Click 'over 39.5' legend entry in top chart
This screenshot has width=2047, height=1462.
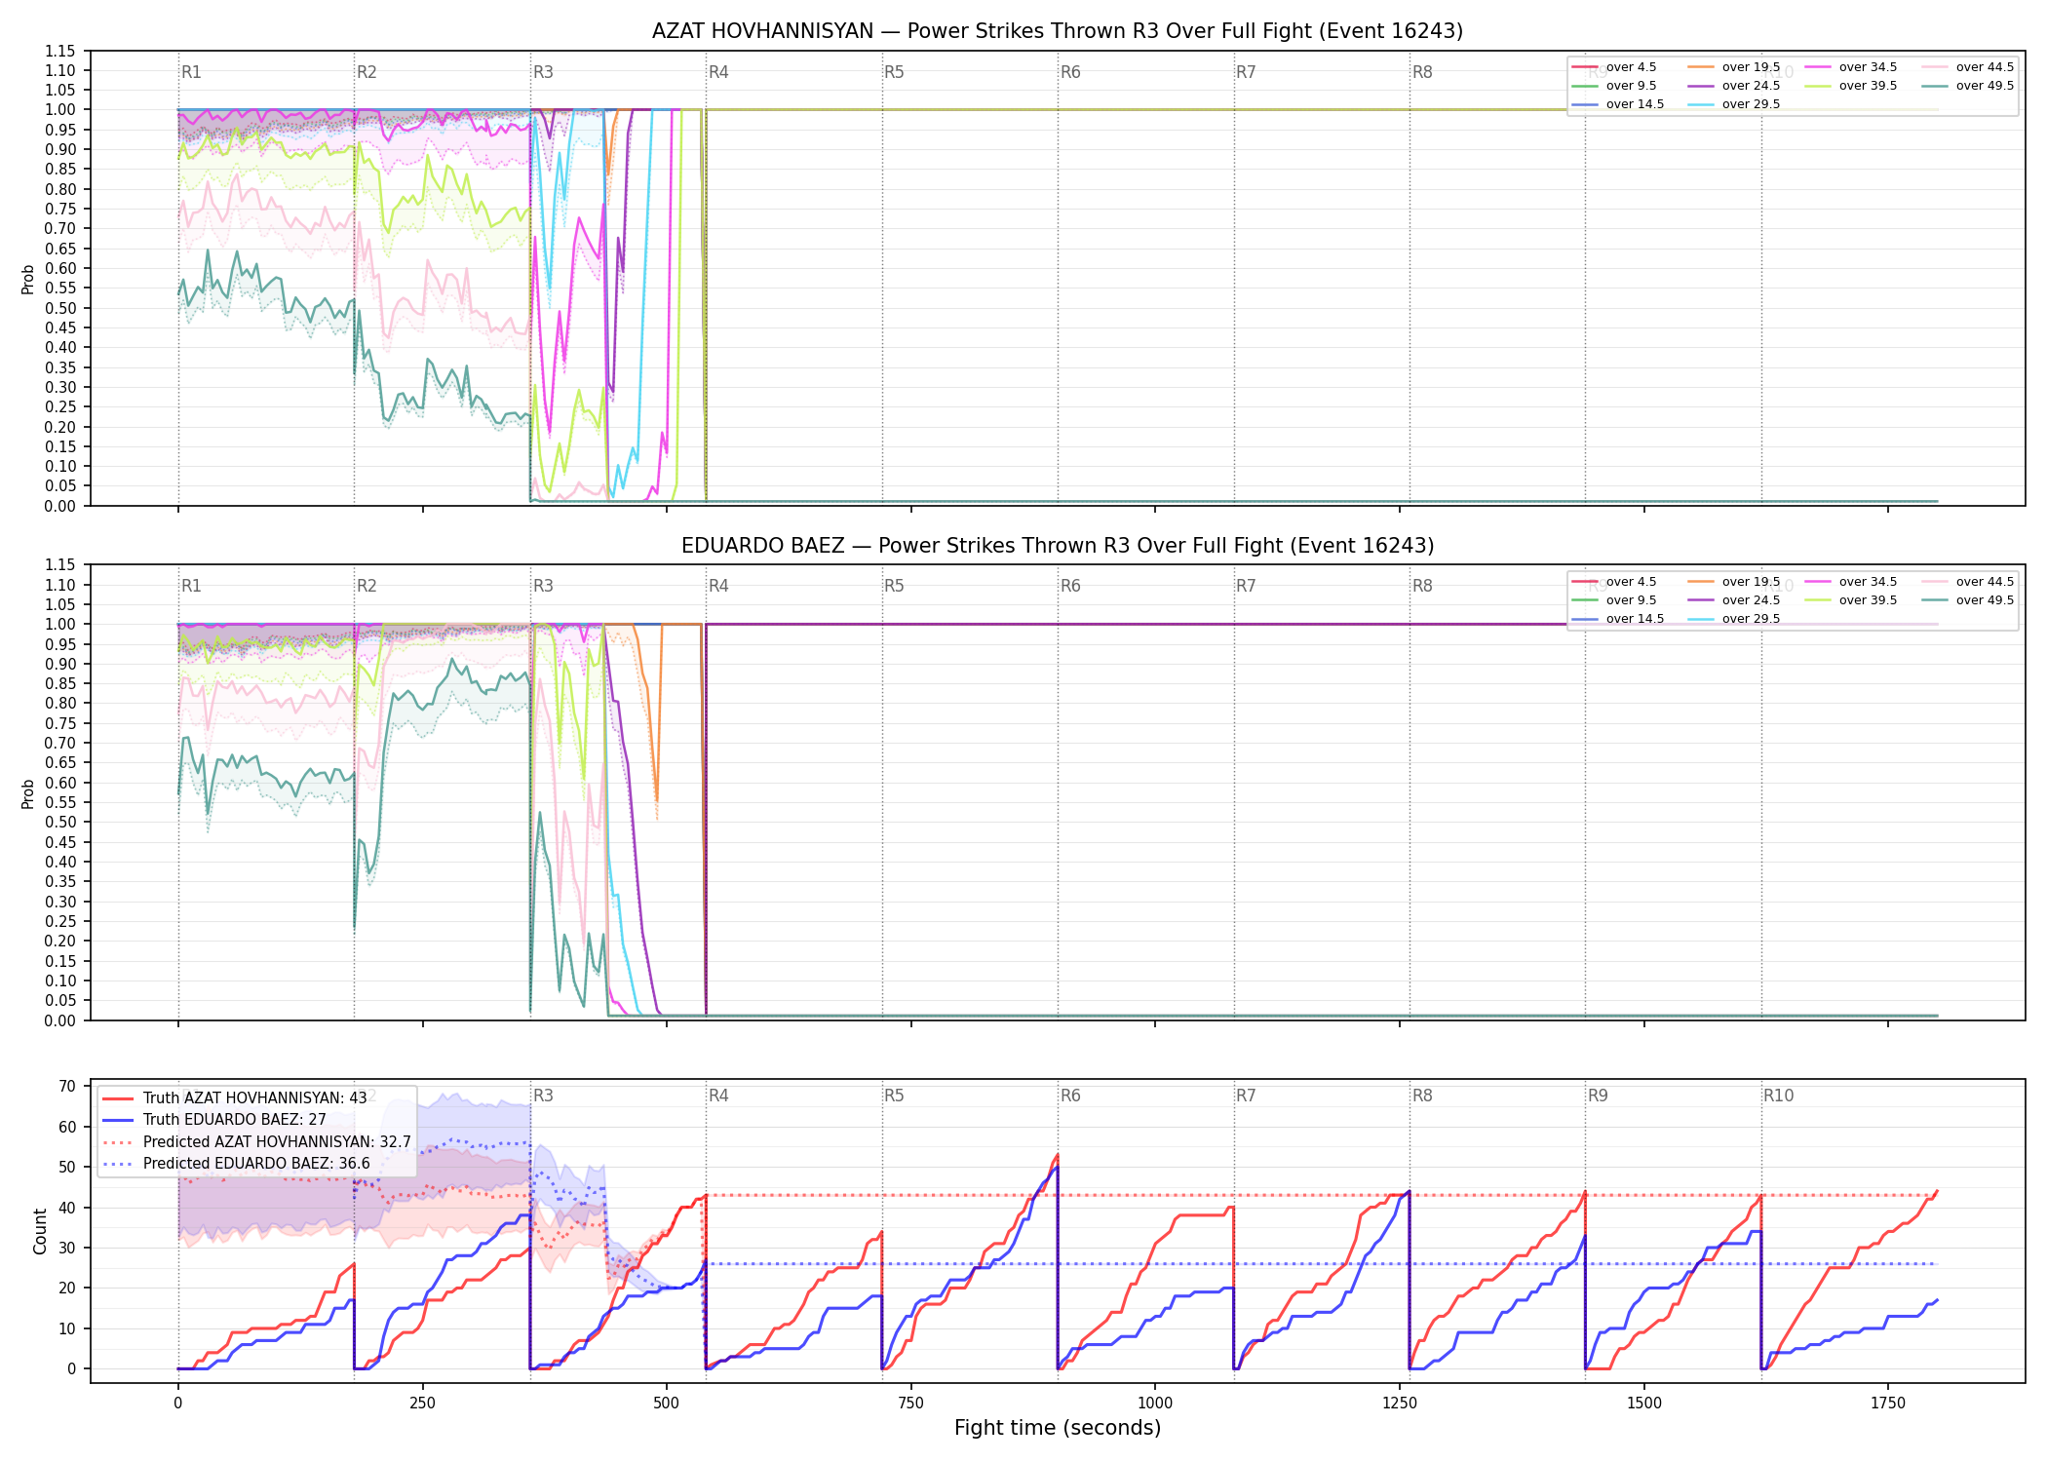(1850, 86)
